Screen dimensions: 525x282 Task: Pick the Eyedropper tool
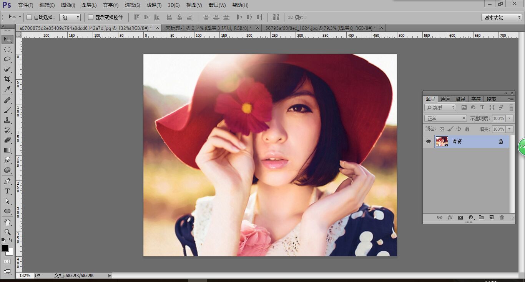[7, 89]
